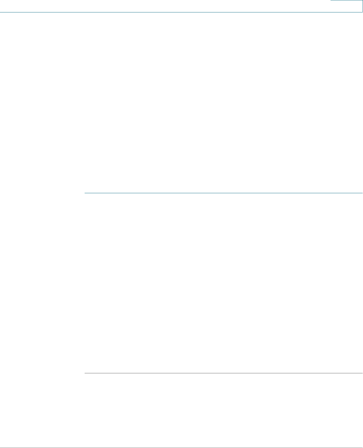Click the empty box in the top-right corner

pos(346,6)
